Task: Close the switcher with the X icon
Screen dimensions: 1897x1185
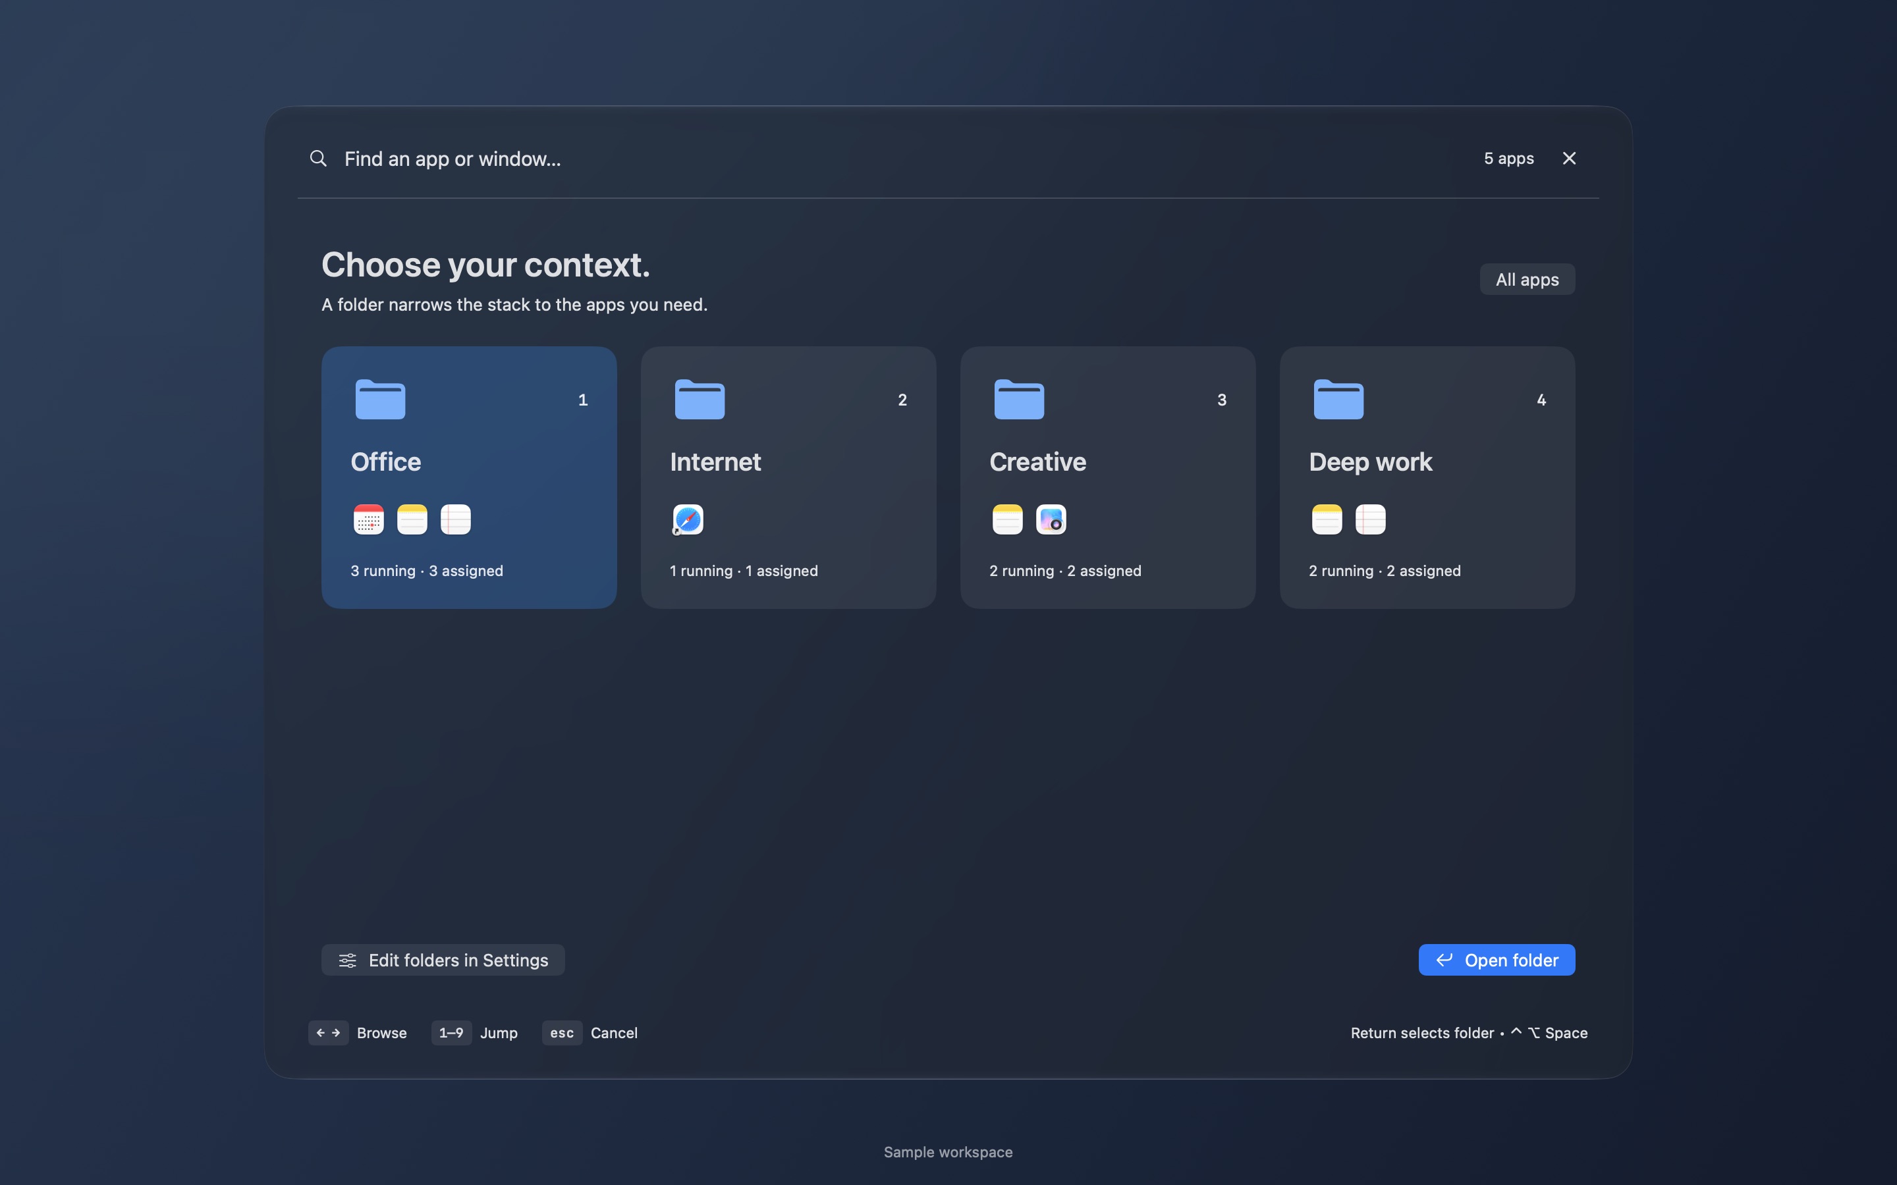Action: pos(1568,158)
